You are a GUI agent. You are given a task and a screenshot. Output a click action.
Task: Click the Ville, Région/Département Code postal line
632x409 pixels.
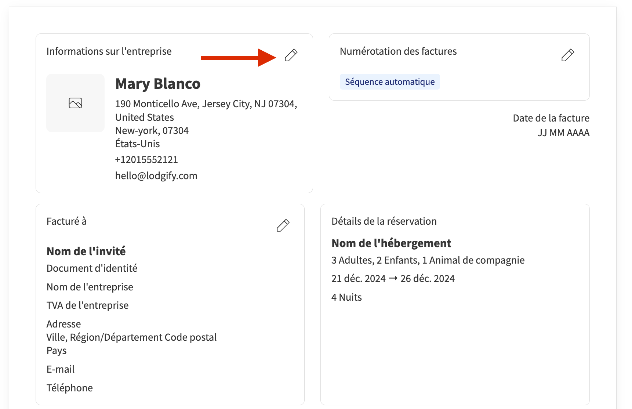click(x=131, y=337)
